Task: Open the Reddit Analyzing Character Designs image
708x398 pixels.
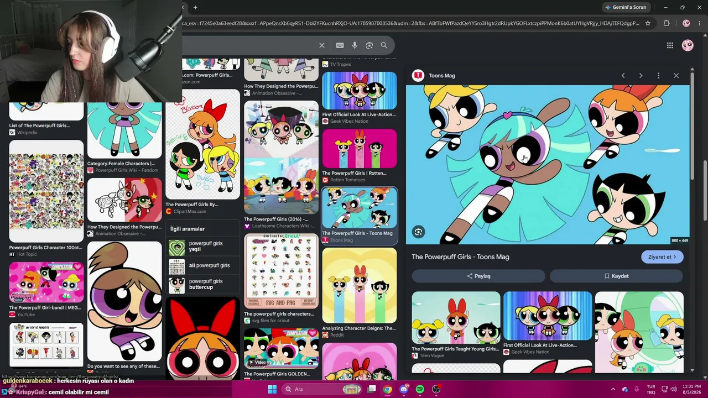Action: coord(360,285)
